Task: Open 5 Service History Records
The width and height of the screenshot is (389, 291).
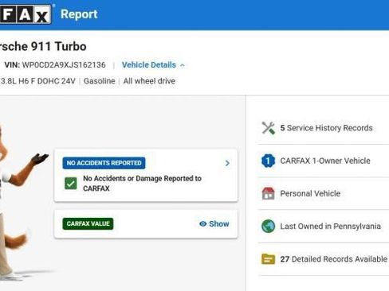Action: (324, 128)
